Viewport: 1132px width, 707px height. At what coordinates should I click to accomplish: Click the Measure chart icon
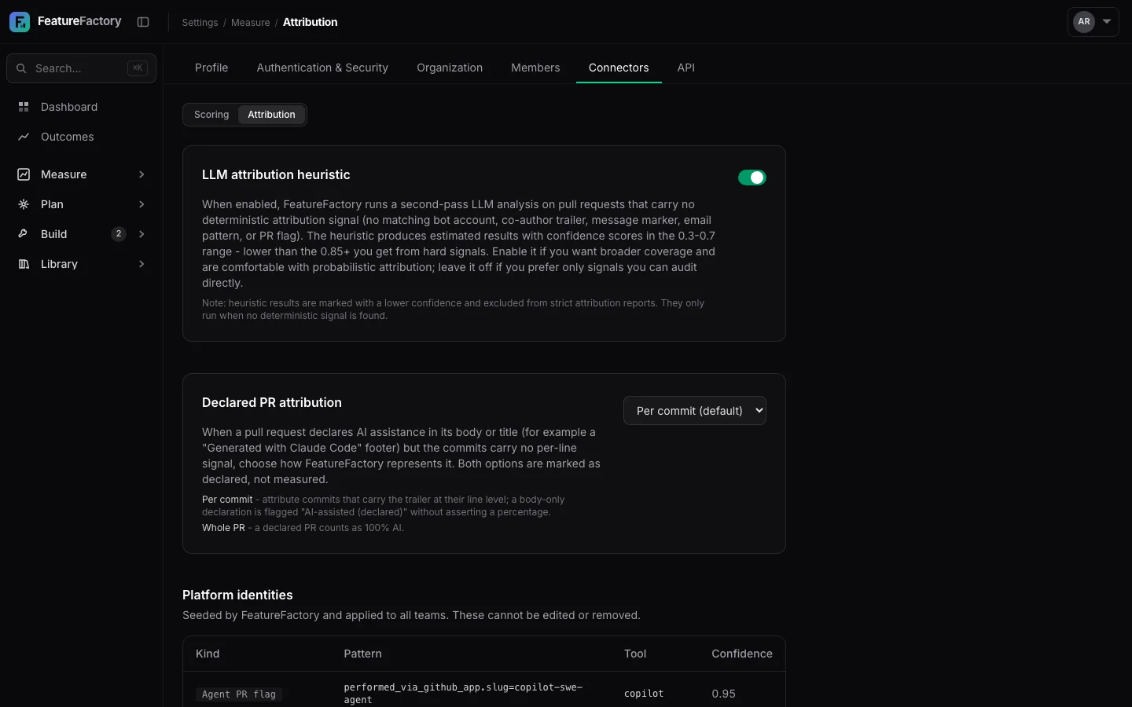tap(24, 174)
